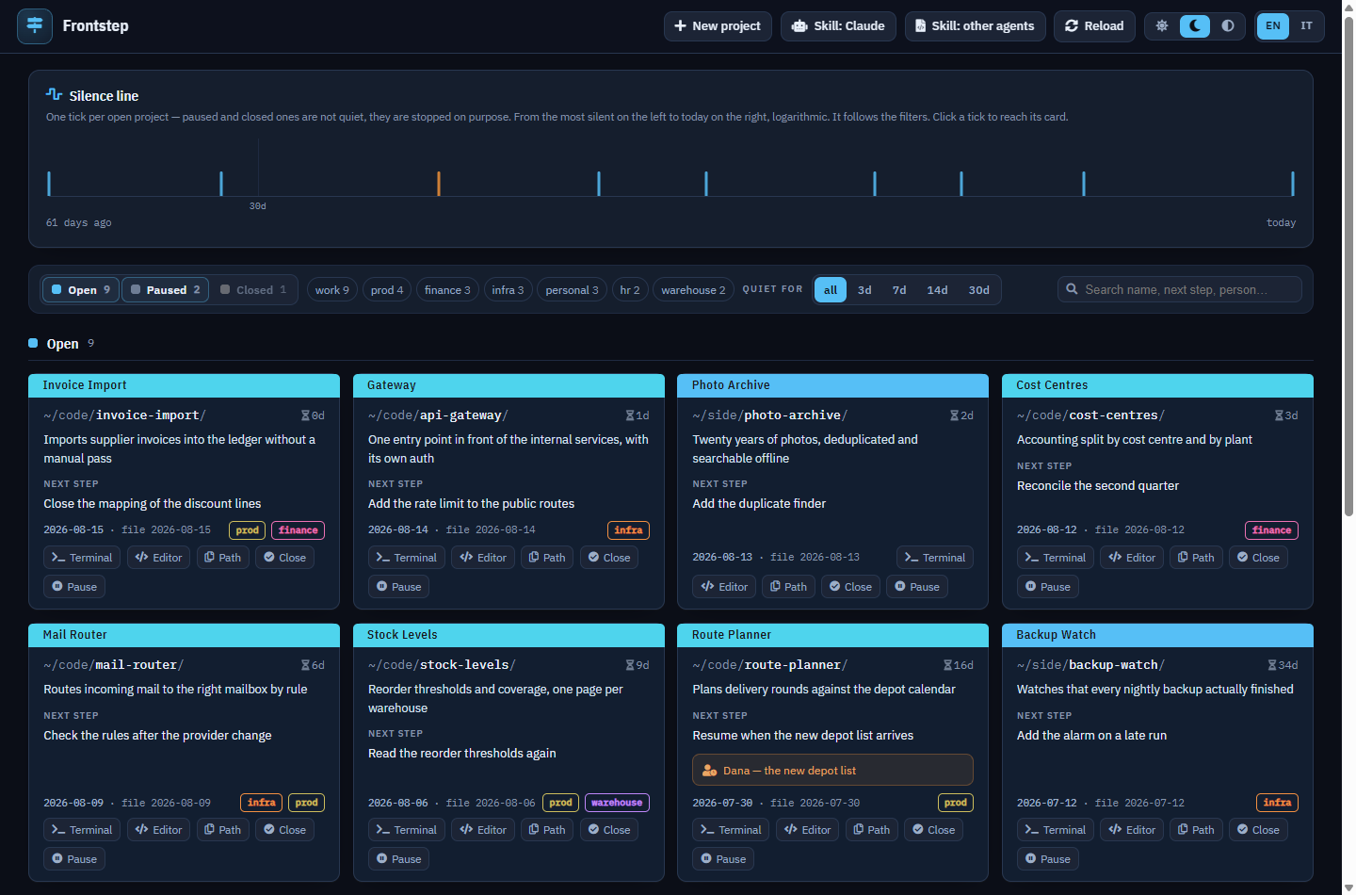Filter by the finance 3 tag chip
1356x895 pixels.
click(x=447, y=290)
